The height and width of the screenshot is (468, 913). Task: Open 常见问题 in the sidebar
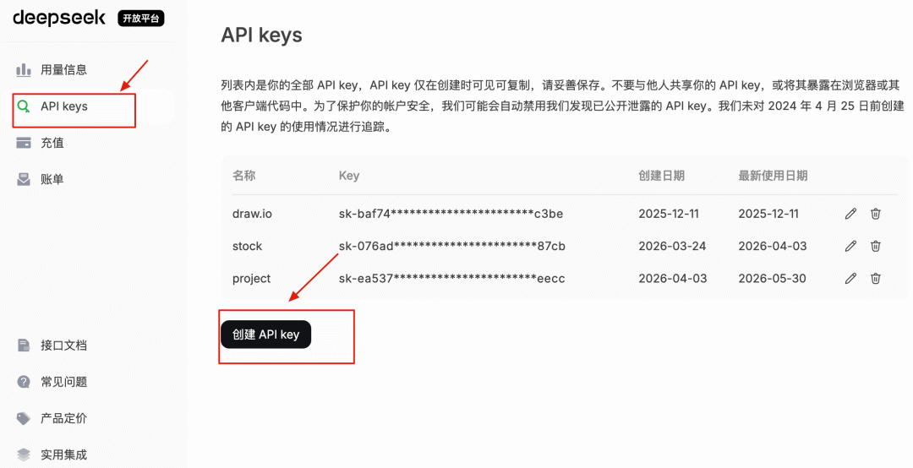coord(63,382)
